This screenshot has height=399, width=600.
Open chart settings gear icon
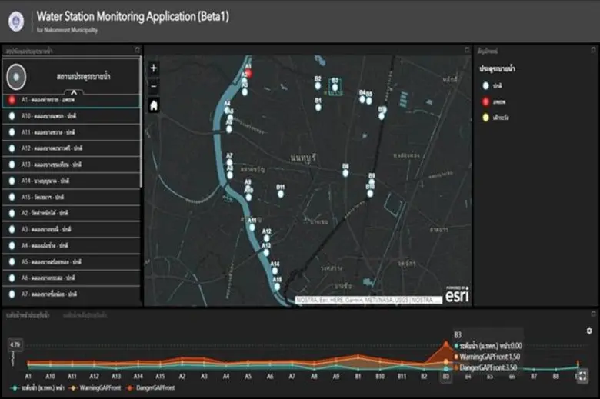[589, 331]
